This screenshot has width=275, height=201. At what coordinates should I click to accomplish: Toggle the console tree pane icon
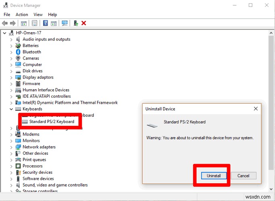(x=24, y=23)
